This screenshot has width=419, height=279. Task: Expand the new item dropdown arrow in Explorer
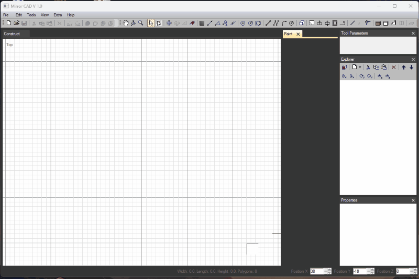360,68
